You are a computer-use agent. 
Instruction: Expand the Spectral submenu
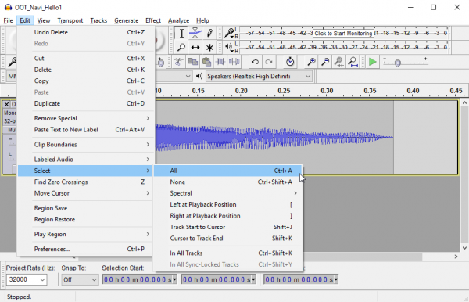point(228,193)
